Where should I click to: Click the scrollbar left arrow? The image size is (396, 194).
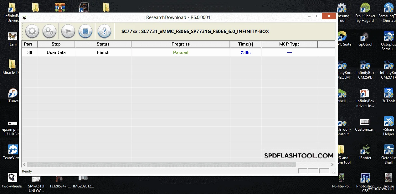24,164
